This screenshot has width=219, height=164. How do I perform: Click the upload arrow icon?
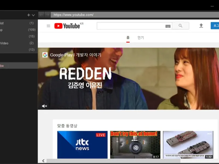tap(201, 26)
